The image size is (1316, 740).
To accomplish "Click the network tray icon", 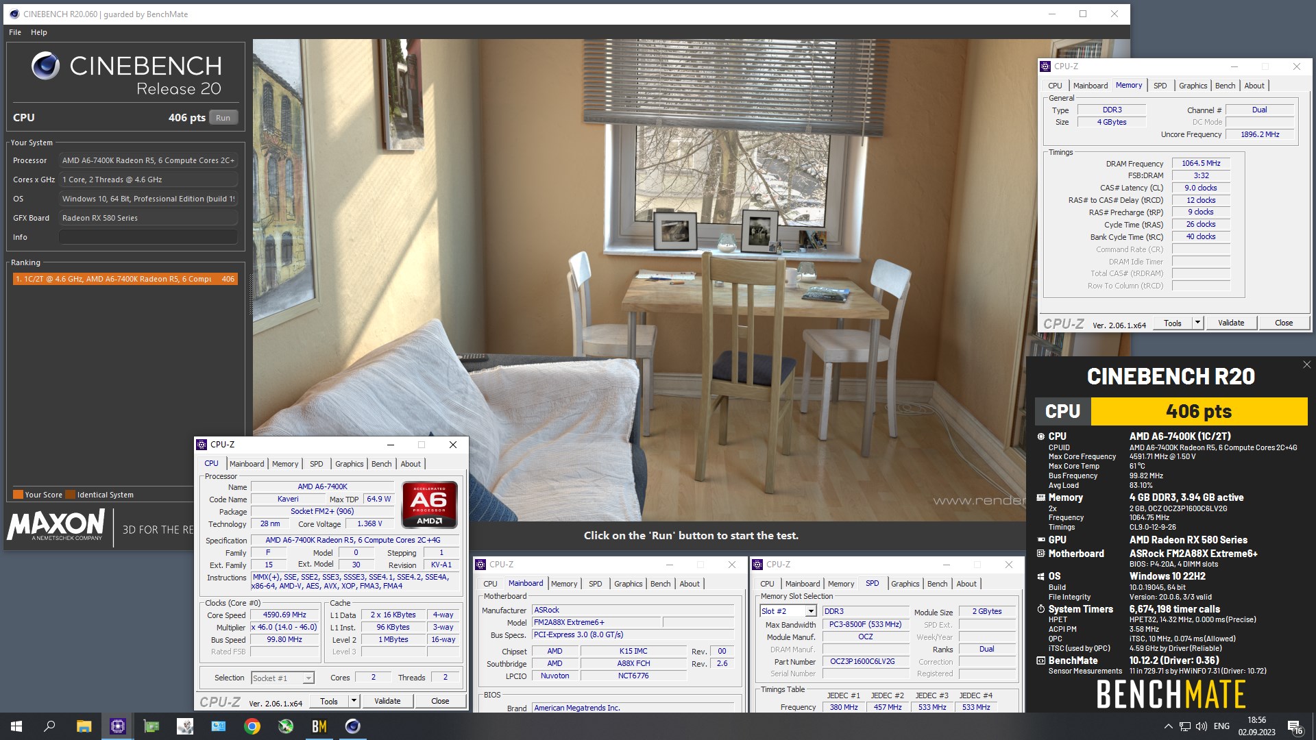I will tap(1185, 726).
